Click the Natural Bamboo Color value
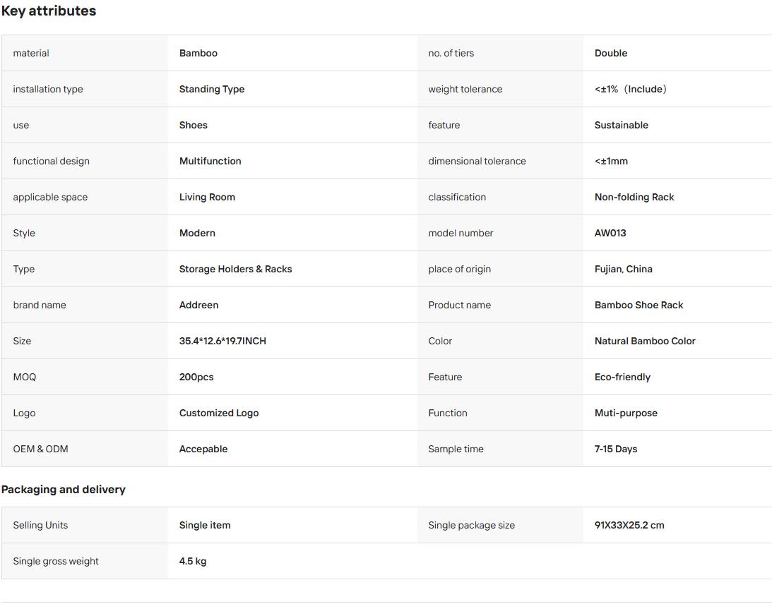Screen dimensions: 772x604 [645, 341]
